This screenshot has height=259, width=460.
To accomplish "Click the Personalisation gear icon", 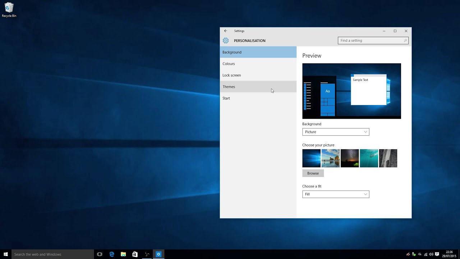I will tap(226, 41).
